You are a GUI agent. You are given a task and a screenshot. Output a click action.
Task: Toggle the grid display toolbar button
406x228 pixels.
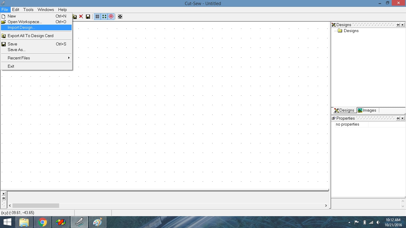pyautogui.click(x=97, y=16)
